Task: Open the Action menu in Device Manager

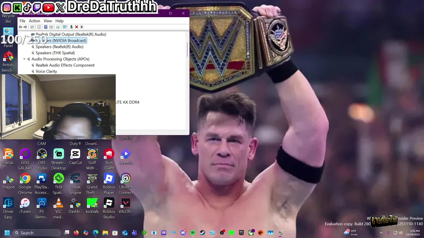Action: click(34, 21)
